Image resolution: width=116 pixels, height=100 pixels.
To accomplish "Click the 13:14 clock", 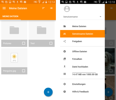I will (x=51, y=2).
